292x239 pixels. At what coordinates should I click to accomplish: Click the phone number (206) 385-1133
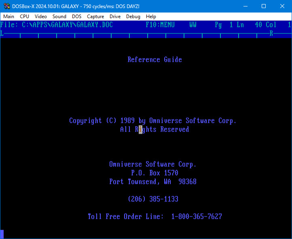(153, 199)
